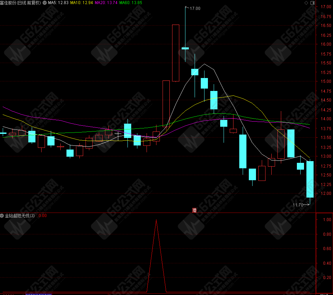Click the square window icon at top right
The height and width of the screenshot is (295, 333).
[x=312, y=3]
